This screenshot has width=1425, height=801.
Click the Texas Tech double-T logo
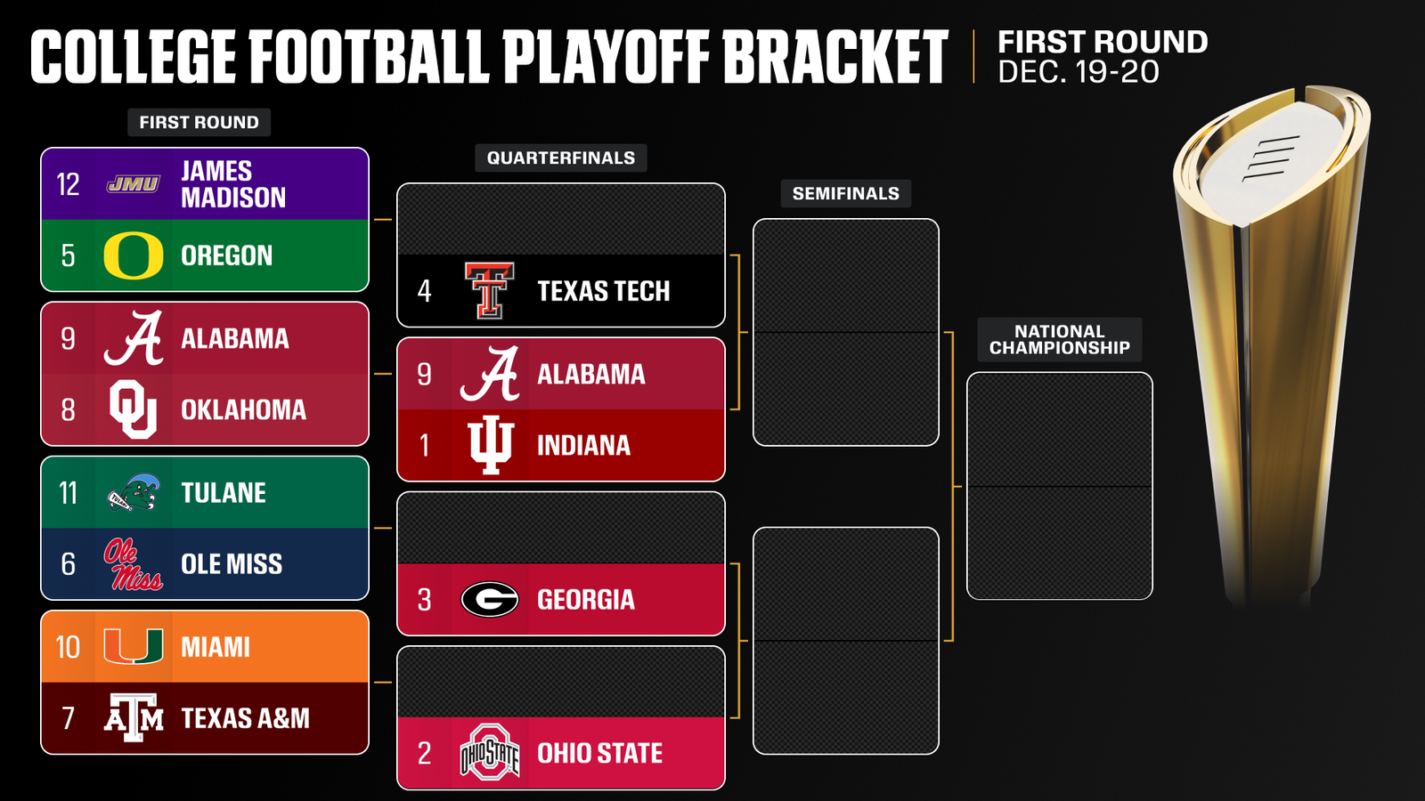[x=489, y=290]
